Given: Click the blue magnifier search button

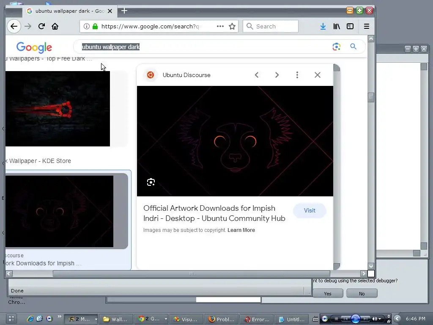Looking at the screenshot, I should tap(353, 47).
